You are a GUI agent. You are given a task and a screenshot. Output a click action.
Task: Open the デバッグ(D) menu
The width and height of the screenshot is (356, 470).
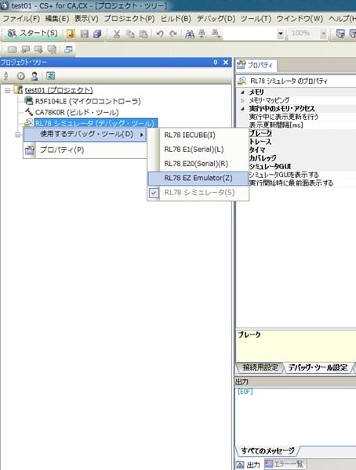[x=216, y=19]
